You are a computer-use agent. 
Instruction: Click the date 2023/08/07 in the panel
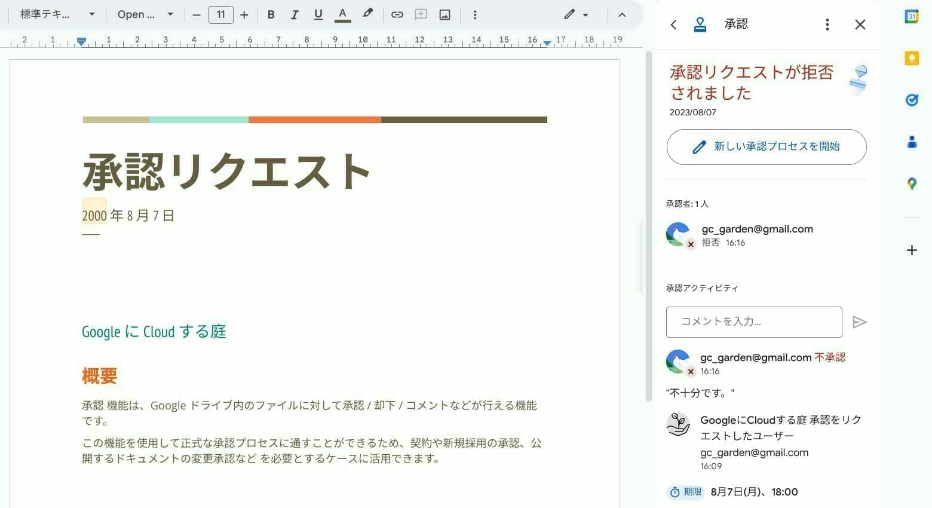[693, 112]
